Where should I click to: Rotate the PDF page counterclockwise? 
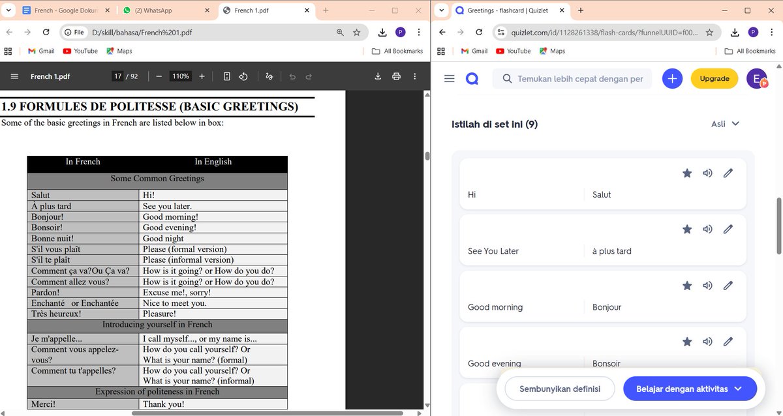pyautogui.click(x=243, y=76)
